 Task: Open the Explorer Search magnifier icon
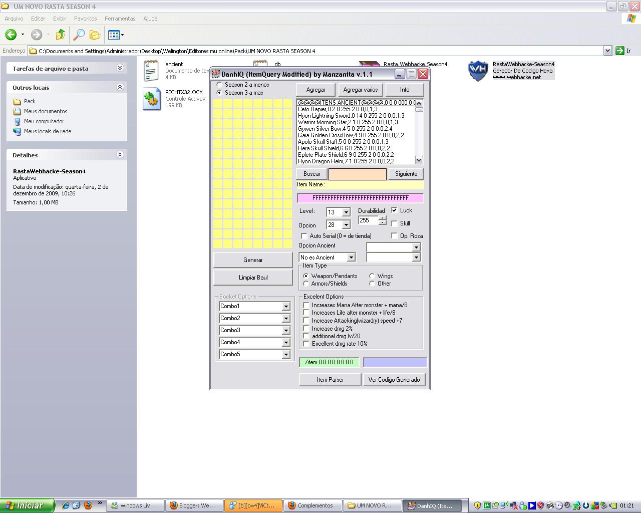coord(79,35)
